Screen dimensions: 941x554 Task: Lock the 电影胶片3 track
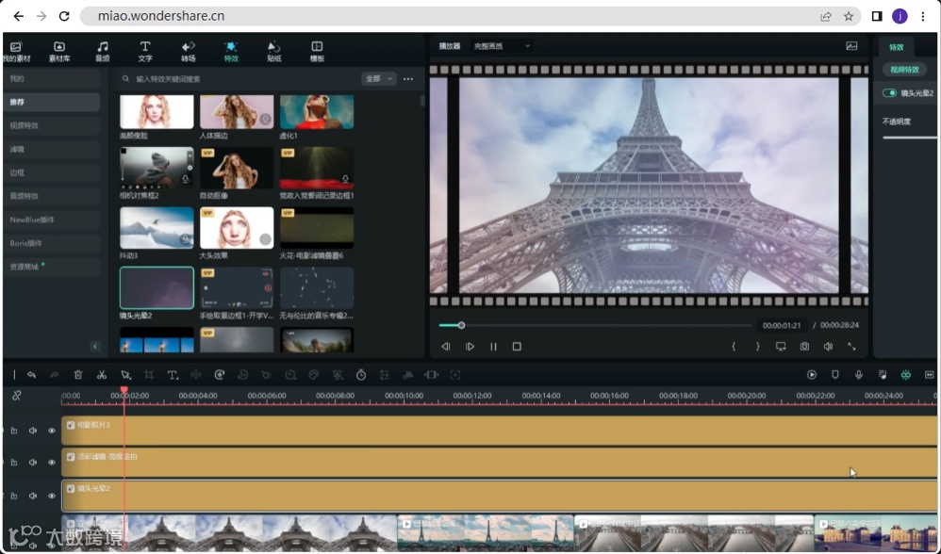14,431
